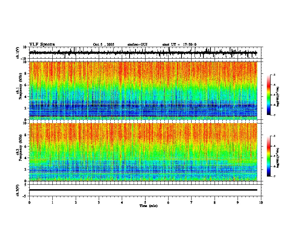The height and width of the screenshot is (227, 294).
Task: Click the "station=OUI" header label
Action: pyautogui.click(x=137, y=45)
